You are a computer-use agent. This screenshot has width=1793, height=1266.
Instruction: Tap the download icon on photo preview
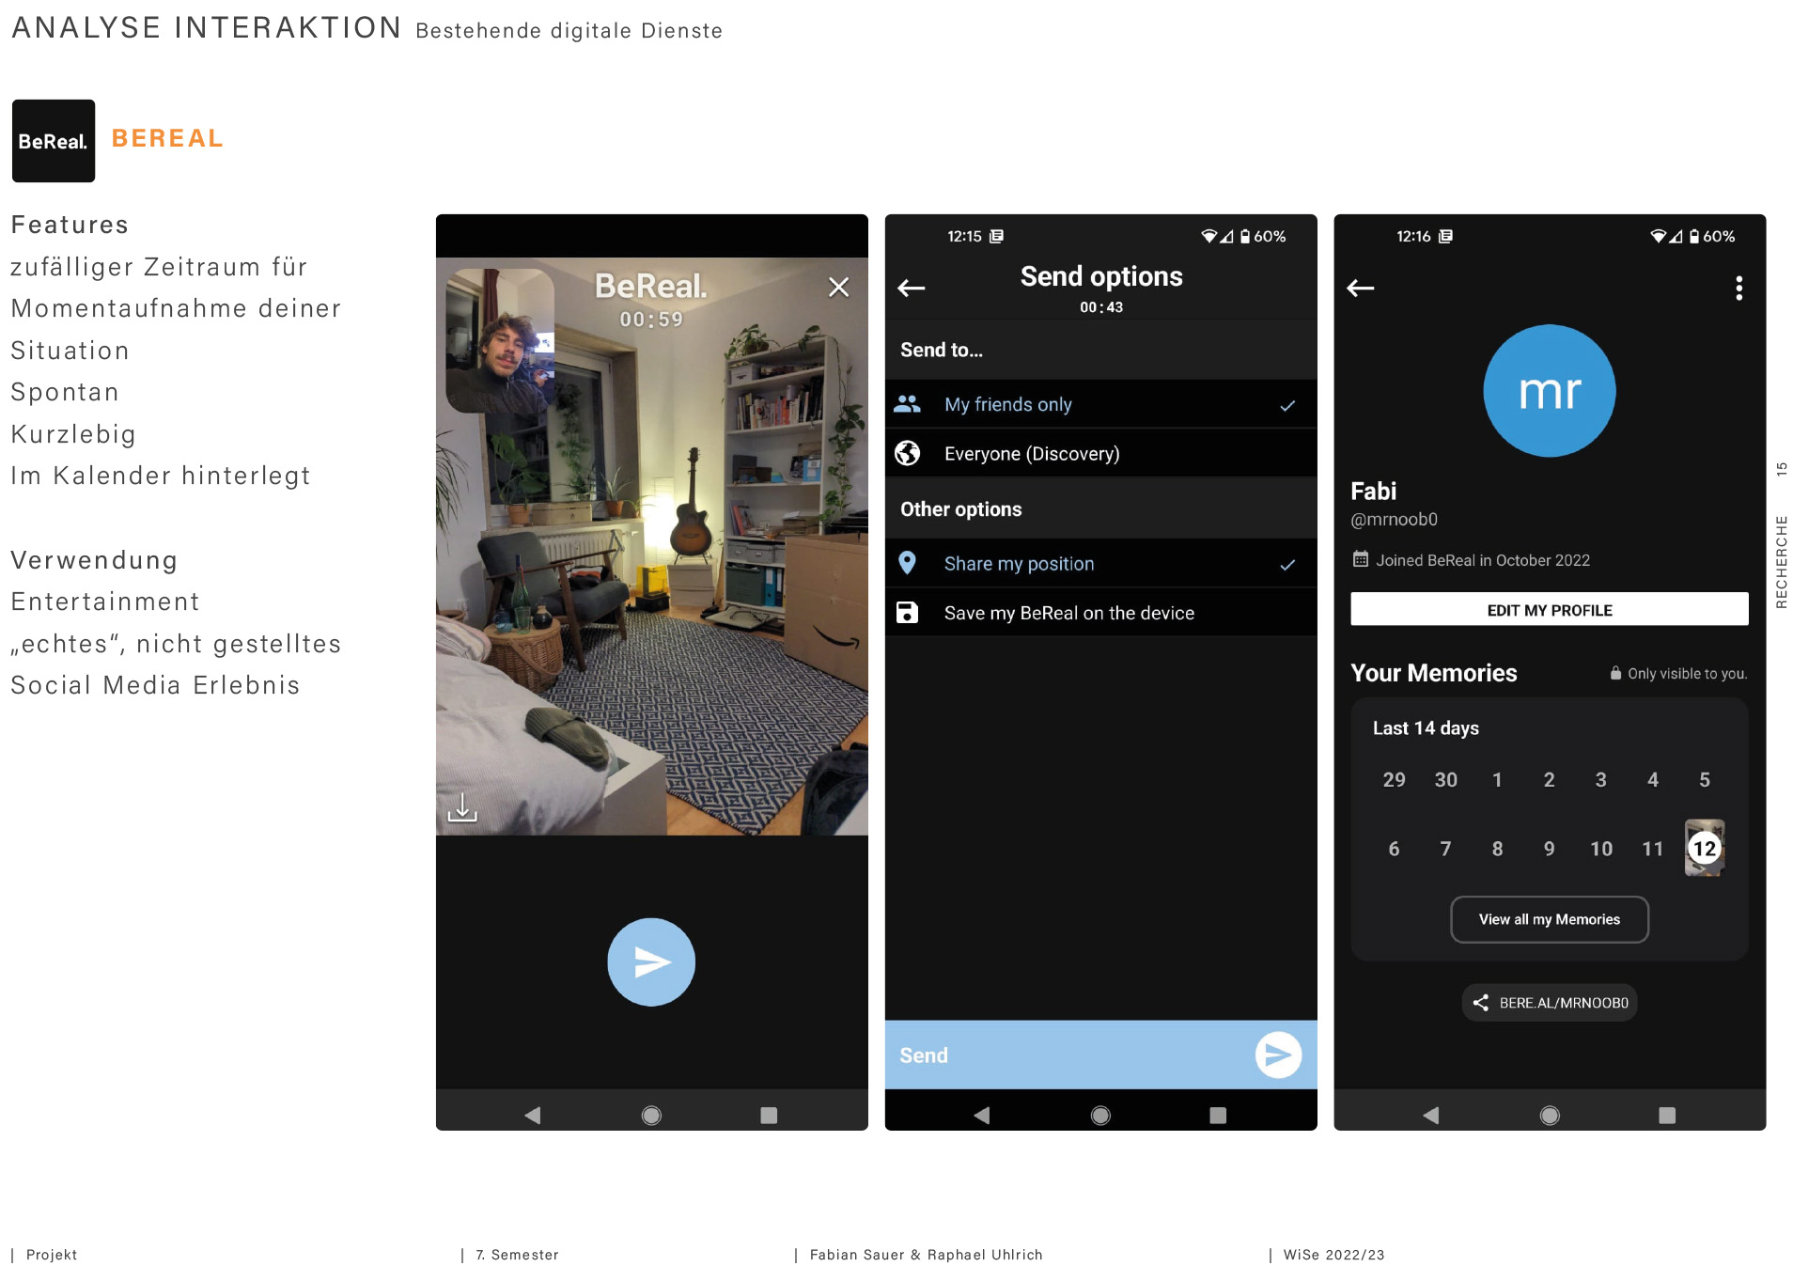[462, 807]
